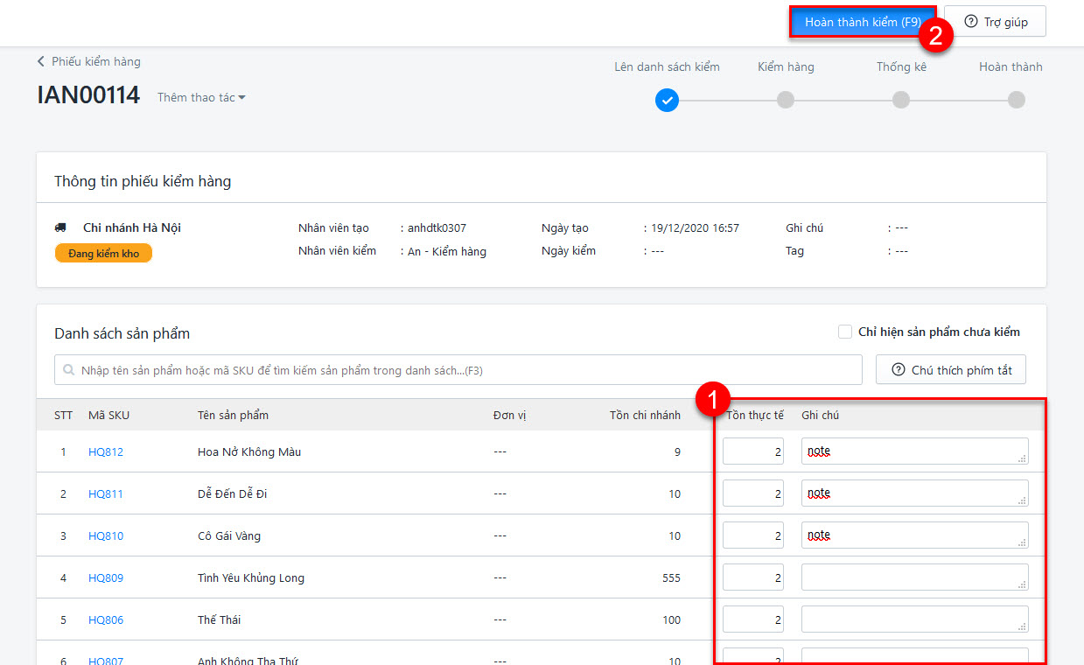Screen dimensions: 1084x665
Task: Click the note field for HQ811 row
Action: [x=914, y=493]
